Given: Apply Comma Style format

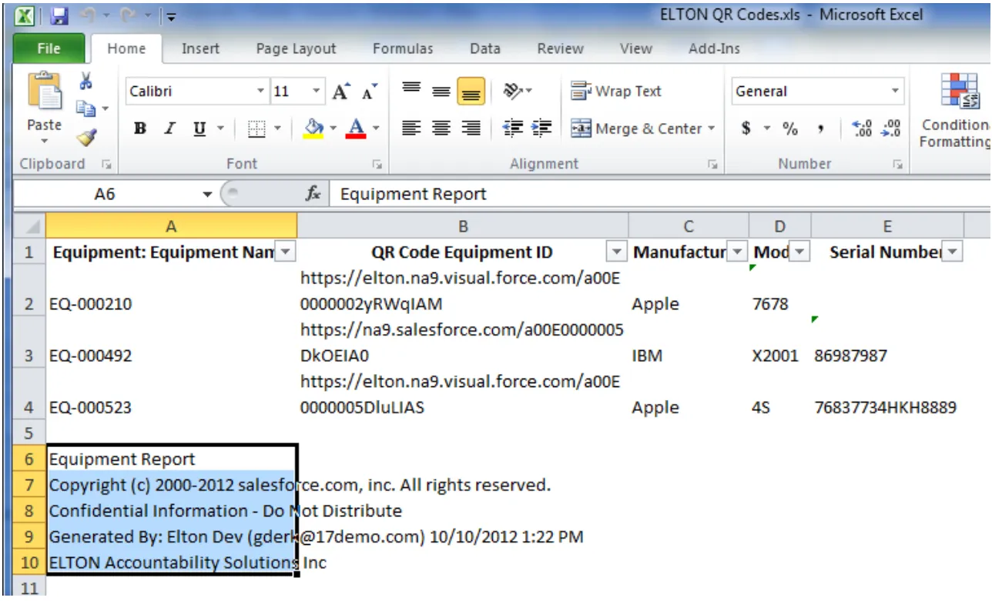Looking at the screenshot, I should [821, 129].
